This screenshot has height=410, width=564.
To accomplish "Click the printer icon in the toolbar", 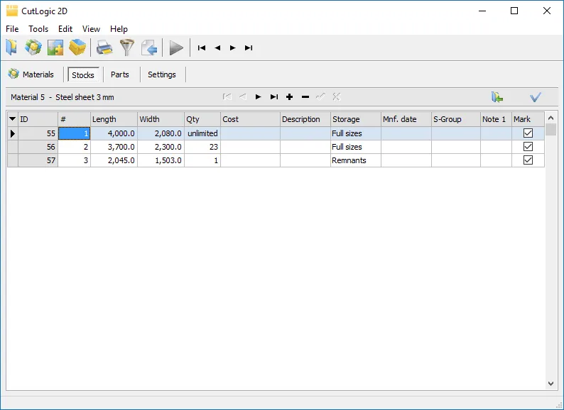I will coord(104,48).
